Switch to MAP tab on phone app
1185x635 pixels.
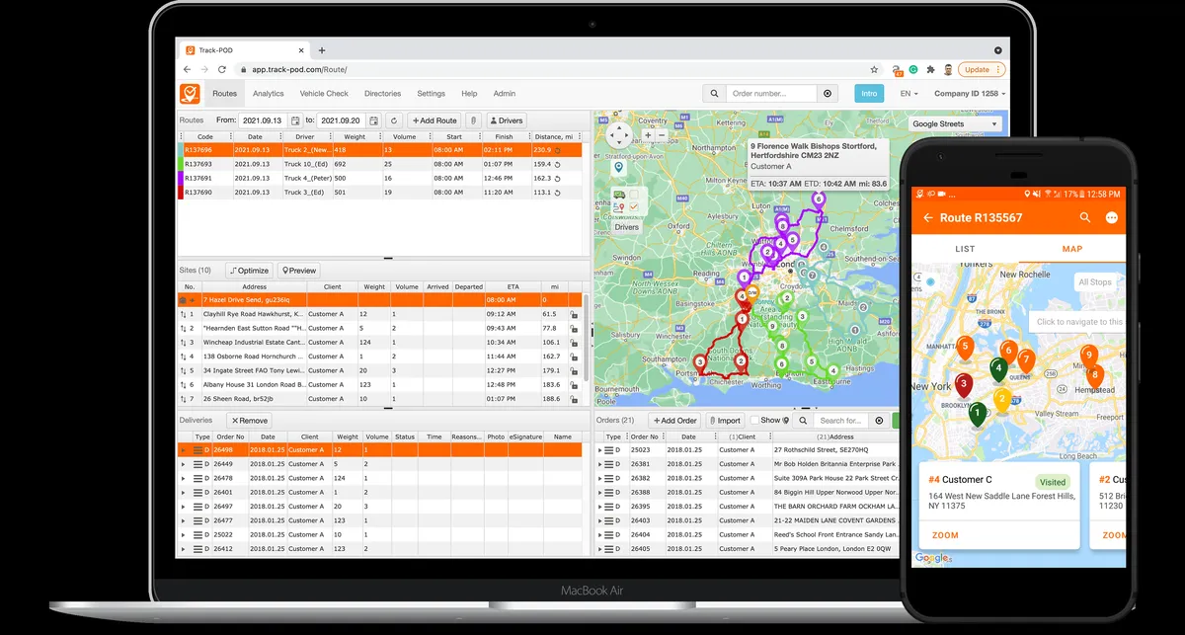(x=1071, y=249)
